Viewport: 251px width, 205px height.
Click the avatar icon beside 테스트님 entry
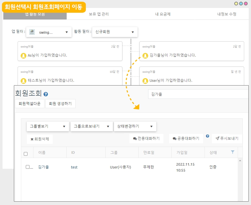tap(24, 80)
